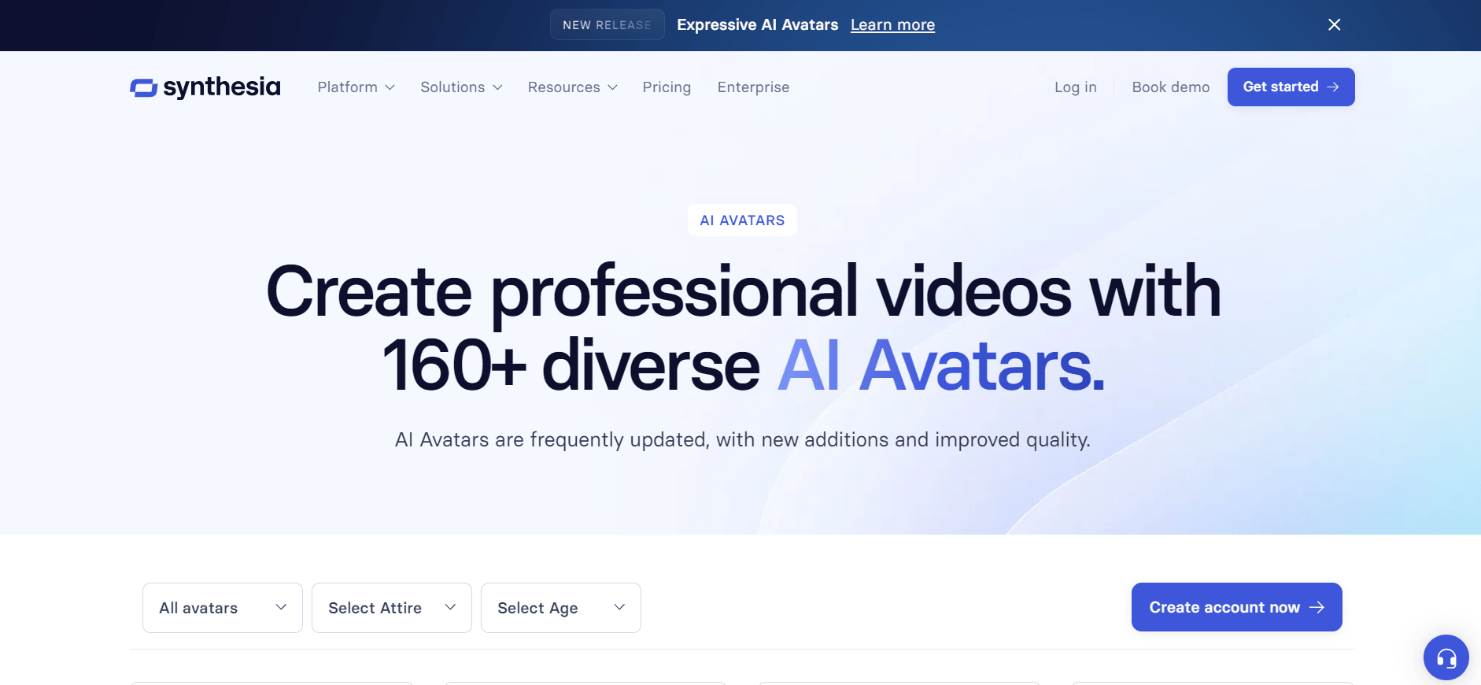The height and width of the screenshot is (685, 1481).
Task: Click Book demo
Action: [x=1170, y=87]
